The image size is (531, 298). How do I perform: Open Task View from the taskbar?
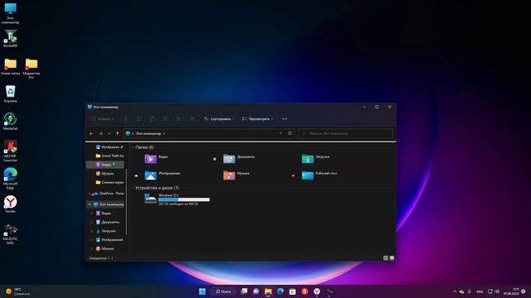[244, 291]
